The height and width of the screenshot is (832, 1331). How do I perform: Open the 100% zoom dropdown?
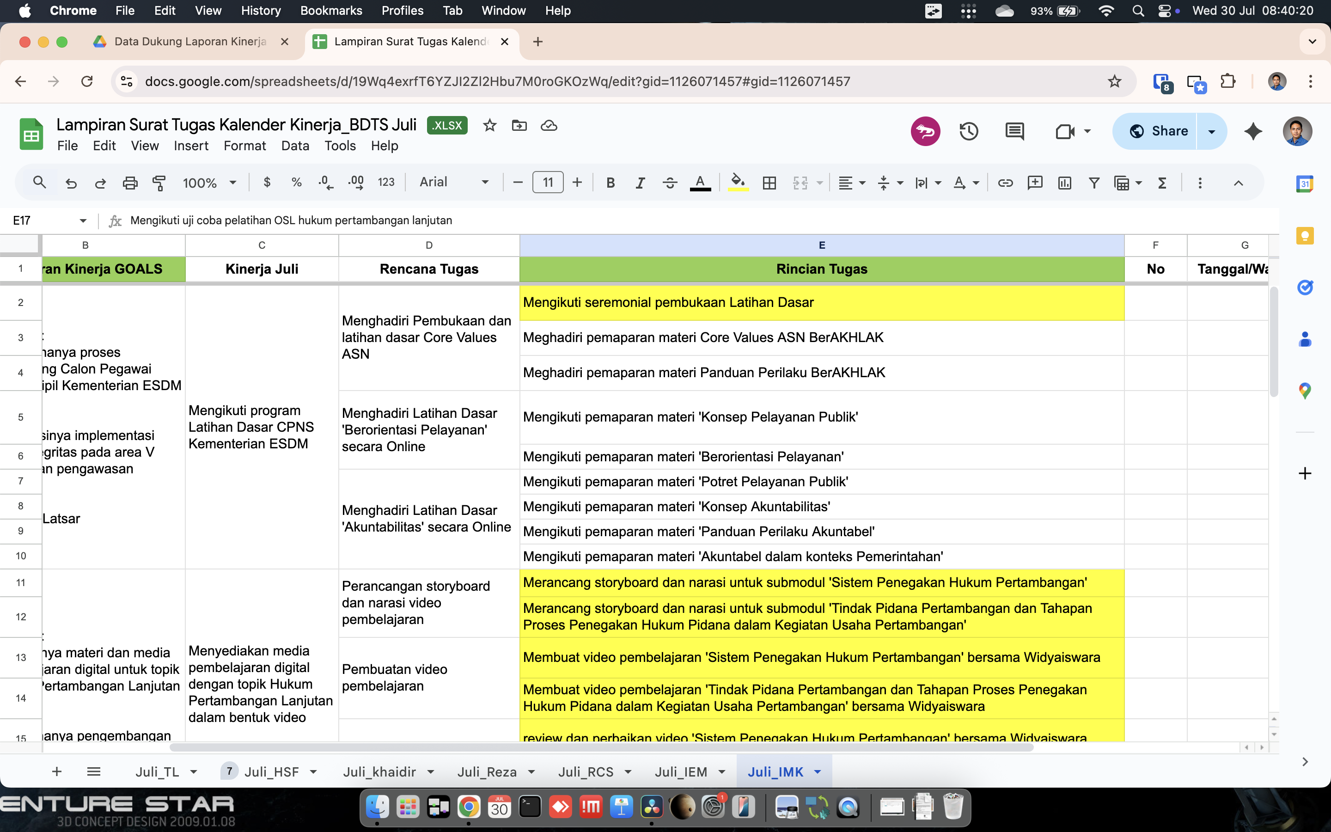[x=209, y=183]
